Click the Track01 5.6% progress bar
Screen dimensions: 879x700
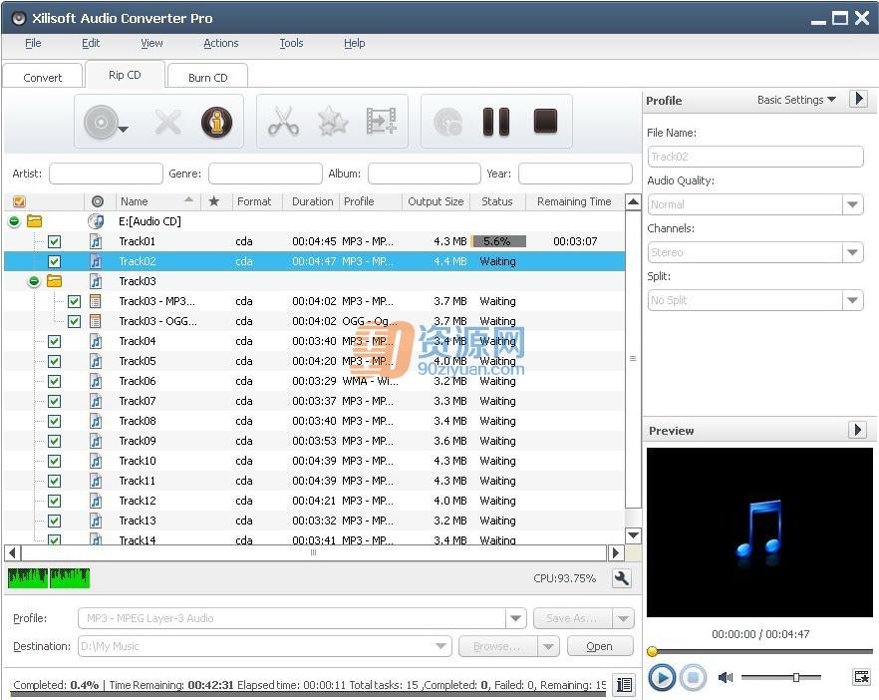[499, 241]
